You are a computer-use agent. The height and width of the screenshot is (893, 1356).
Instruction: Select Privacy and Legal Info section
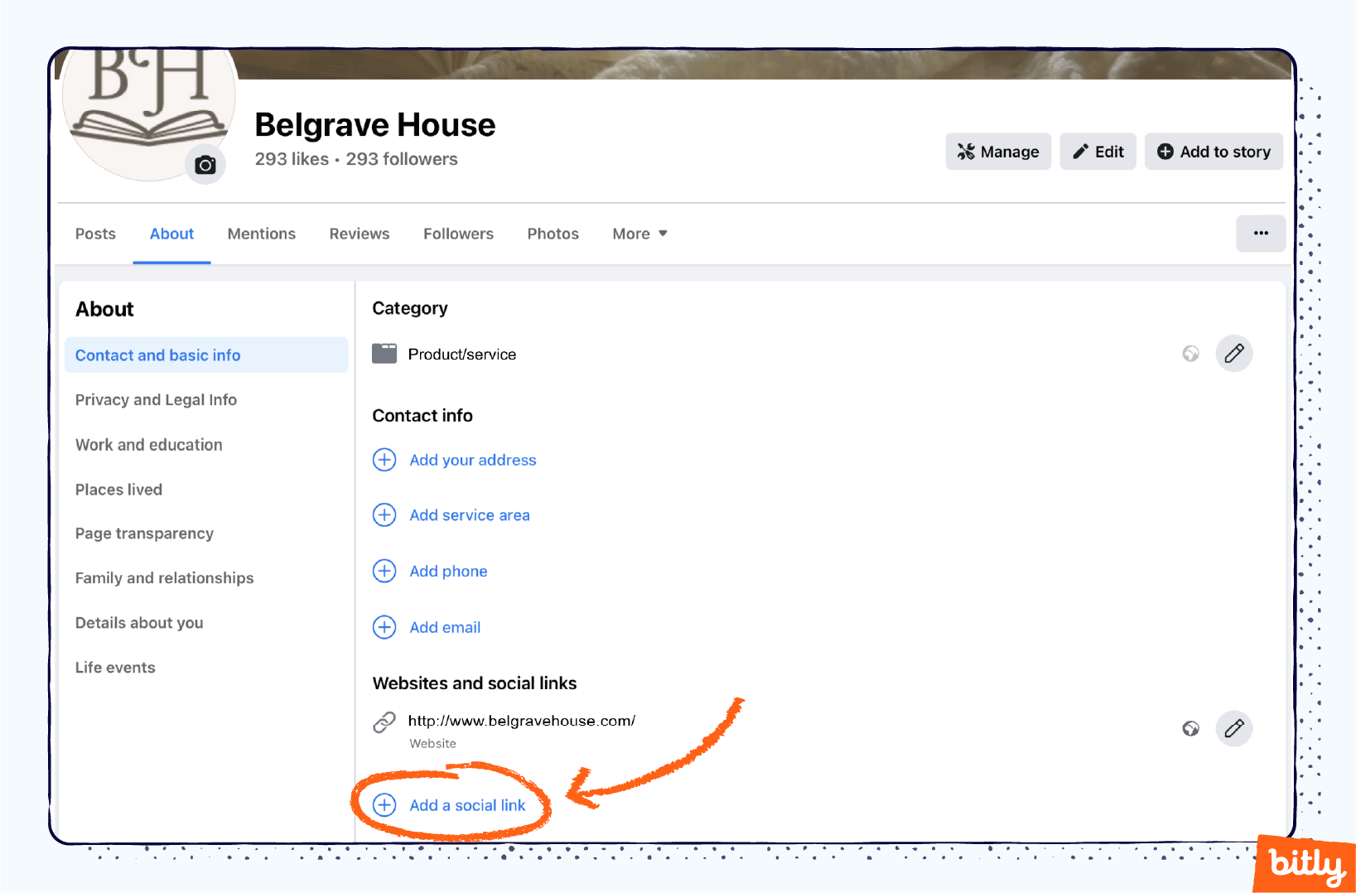pos(156,400)
